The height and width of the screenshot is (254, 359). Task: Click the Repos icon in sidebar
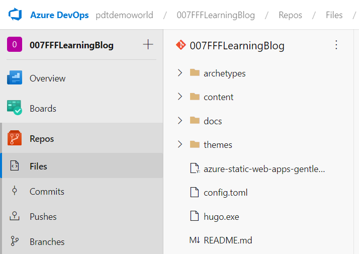15,138
